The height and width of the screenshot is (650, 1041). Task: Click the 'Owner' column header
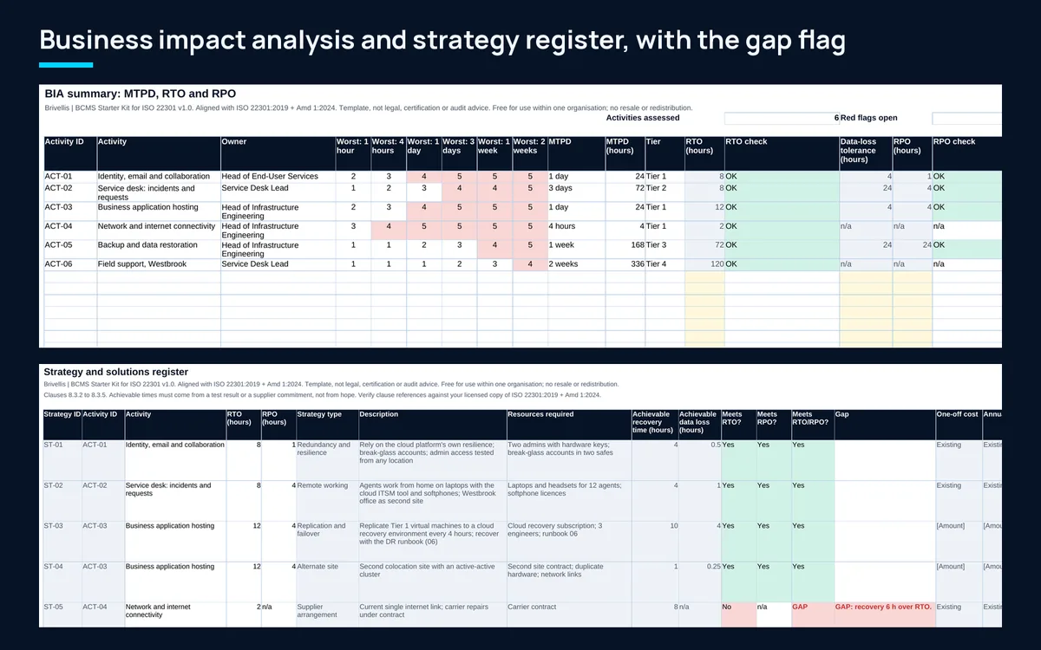(278, 153)
